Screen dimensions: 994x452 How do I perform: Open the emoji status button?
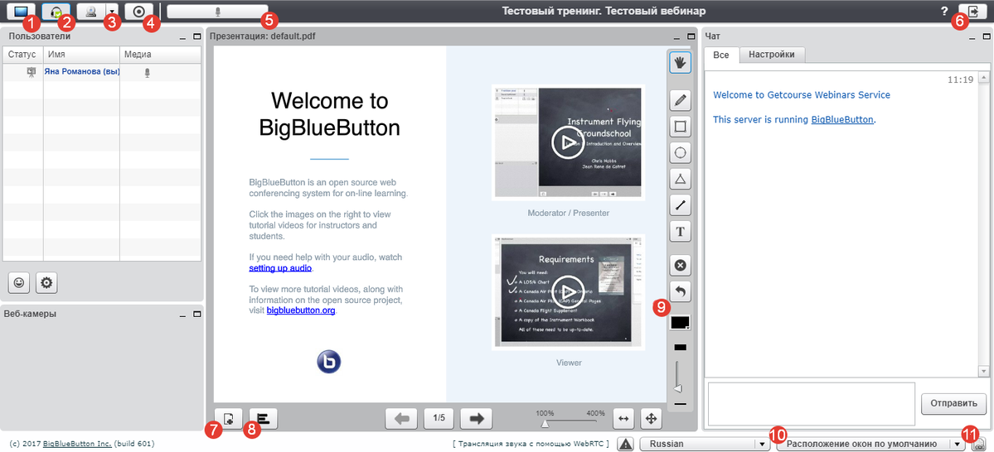[18, 283]
